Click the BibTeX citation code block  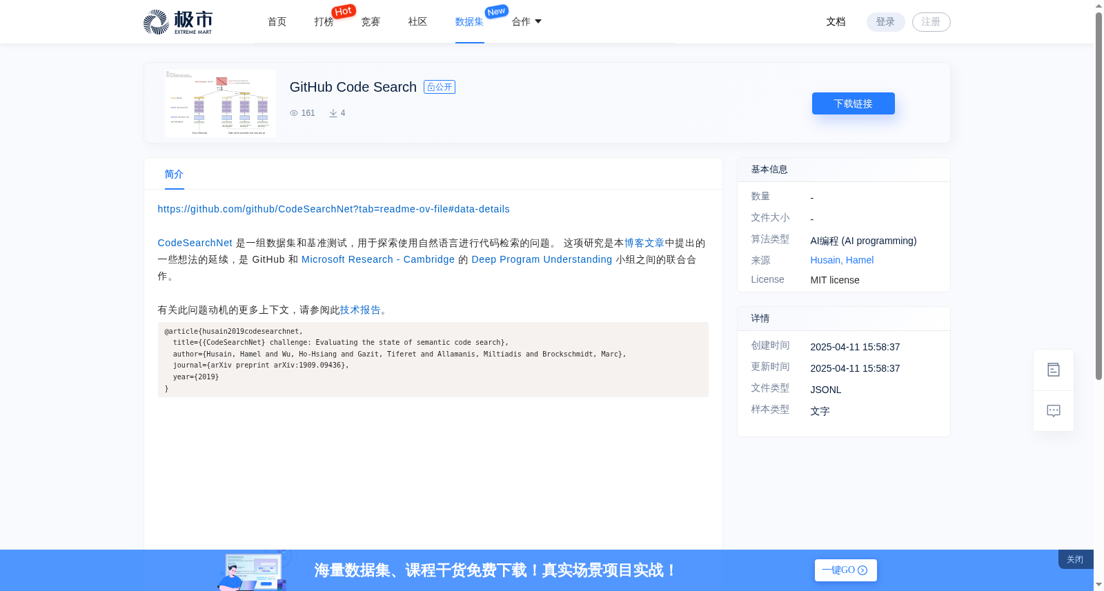[433, 360]
